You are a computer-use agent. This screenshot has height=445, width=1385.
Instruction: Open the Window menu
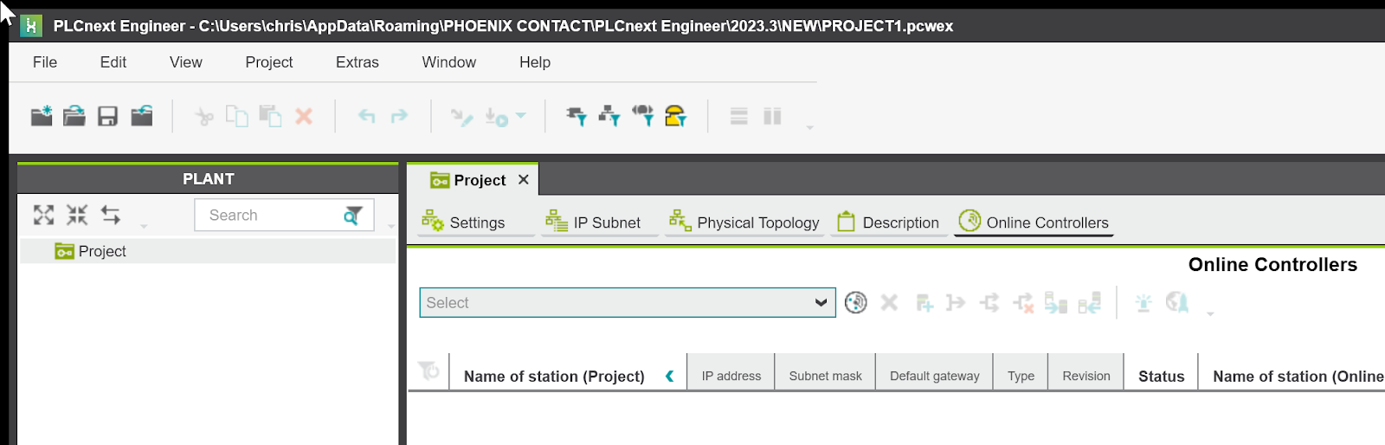tap(449, 62)
